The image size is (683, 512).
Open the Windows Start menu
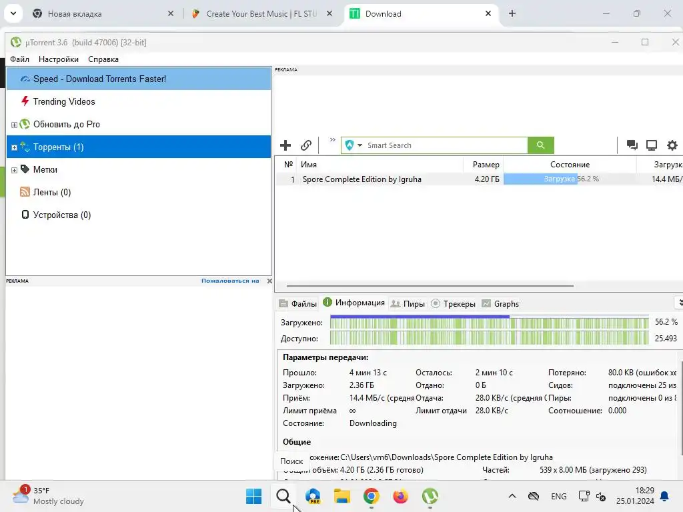pyautogui.click(x=254, y=496)
